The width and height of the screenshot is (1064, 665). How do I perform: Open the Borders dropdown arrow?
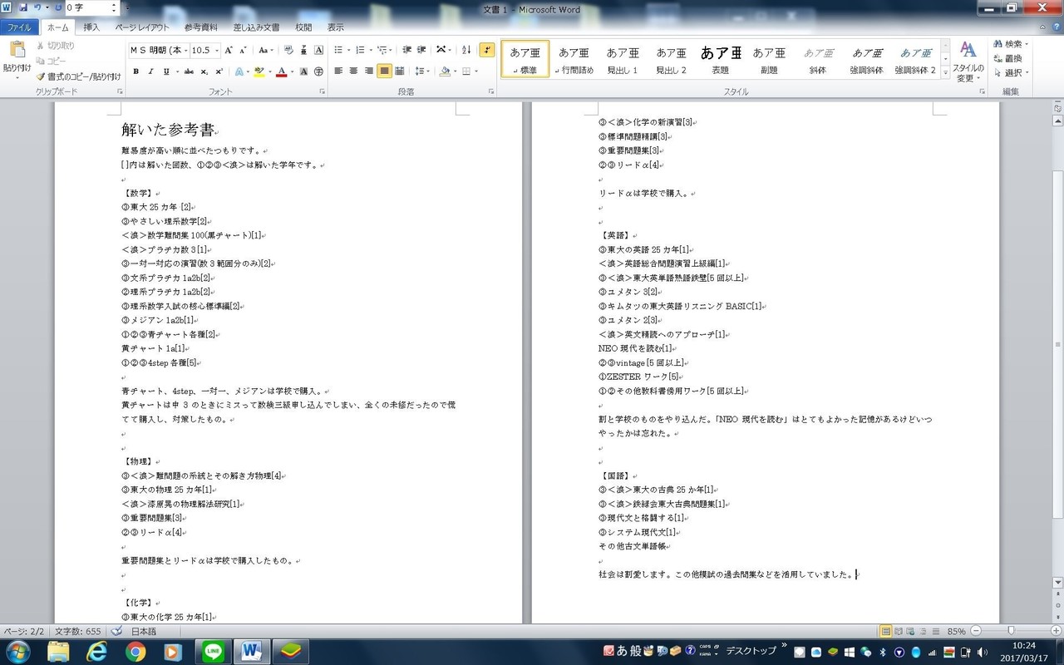click(476, 71)
